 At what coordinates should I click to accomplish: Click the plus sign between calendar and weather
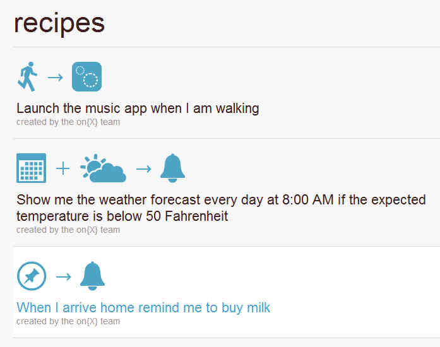(63, 168)
